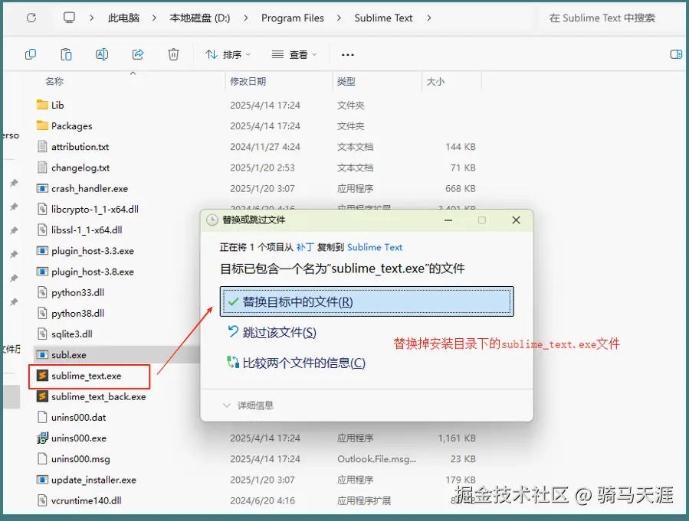
Task: Choose 替换目标中的文件(R) option
Action: (366, 301)
